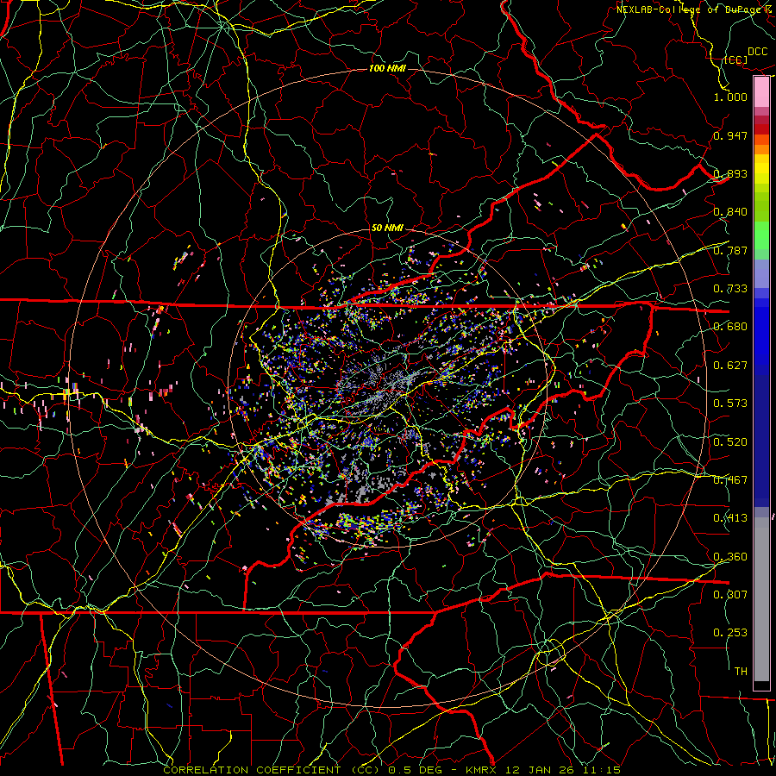Click the 100 NMI range ring label
The width and height of the screenshot is (776, 776).
(x=387, y=68)
